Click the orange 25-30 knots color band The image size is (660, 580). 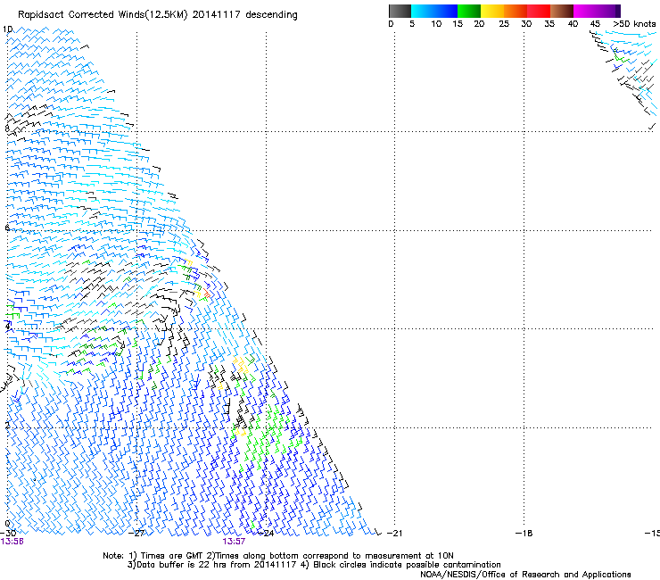[516, 11]
